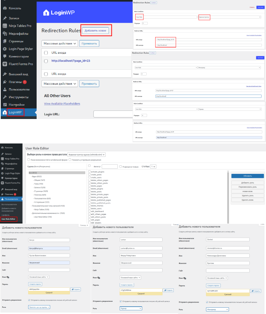This screenshot has height=314, width=266.
Task: Open Login Page Styler in User Role Editor sidebar
Action: coord(12,173)
